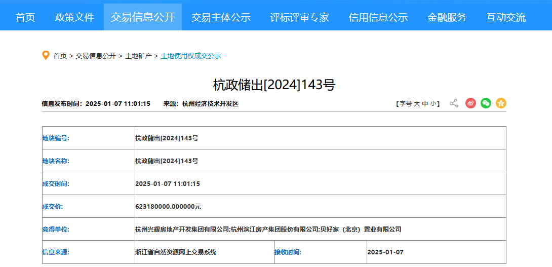Click the 交易信息公开 breadcrumb link
This screenshot has width=552, height=267.
tap(96, 56)
